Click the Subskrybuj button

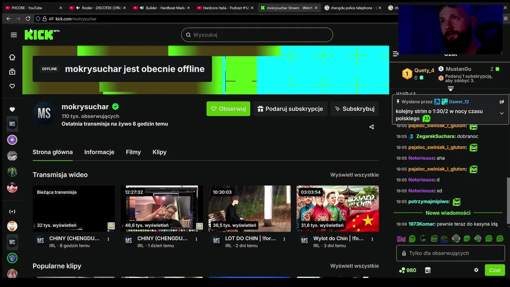[355, 109]
